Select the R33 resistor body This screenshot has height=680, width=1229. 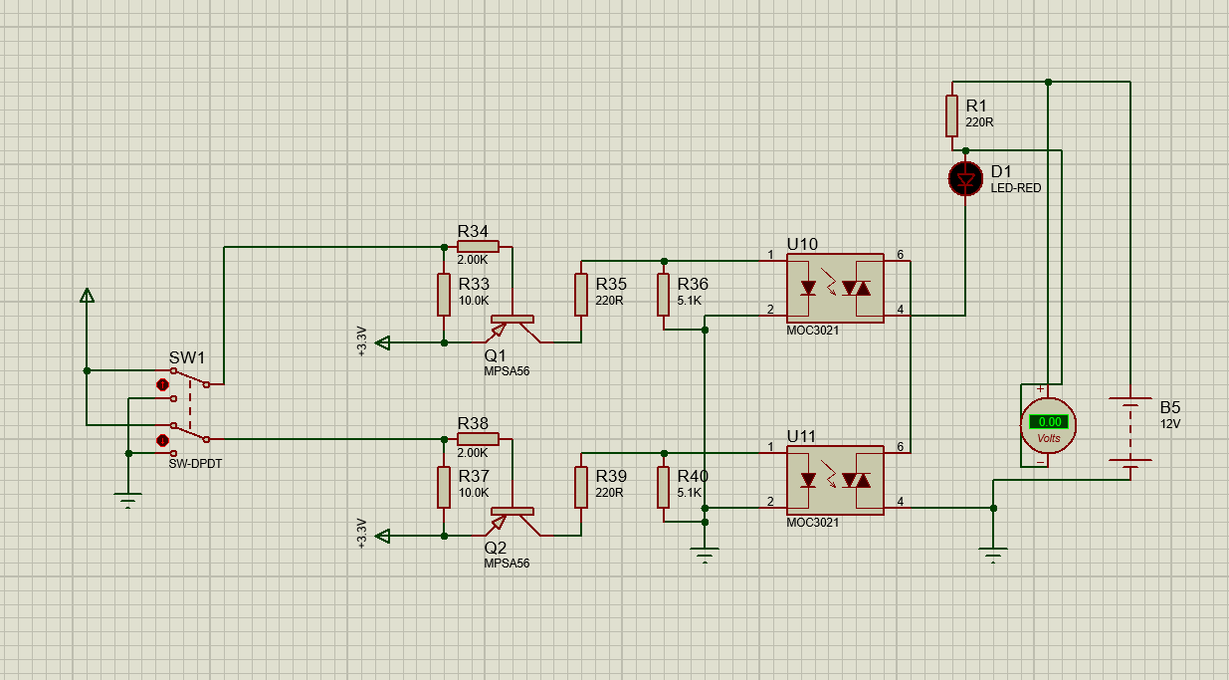444,295
